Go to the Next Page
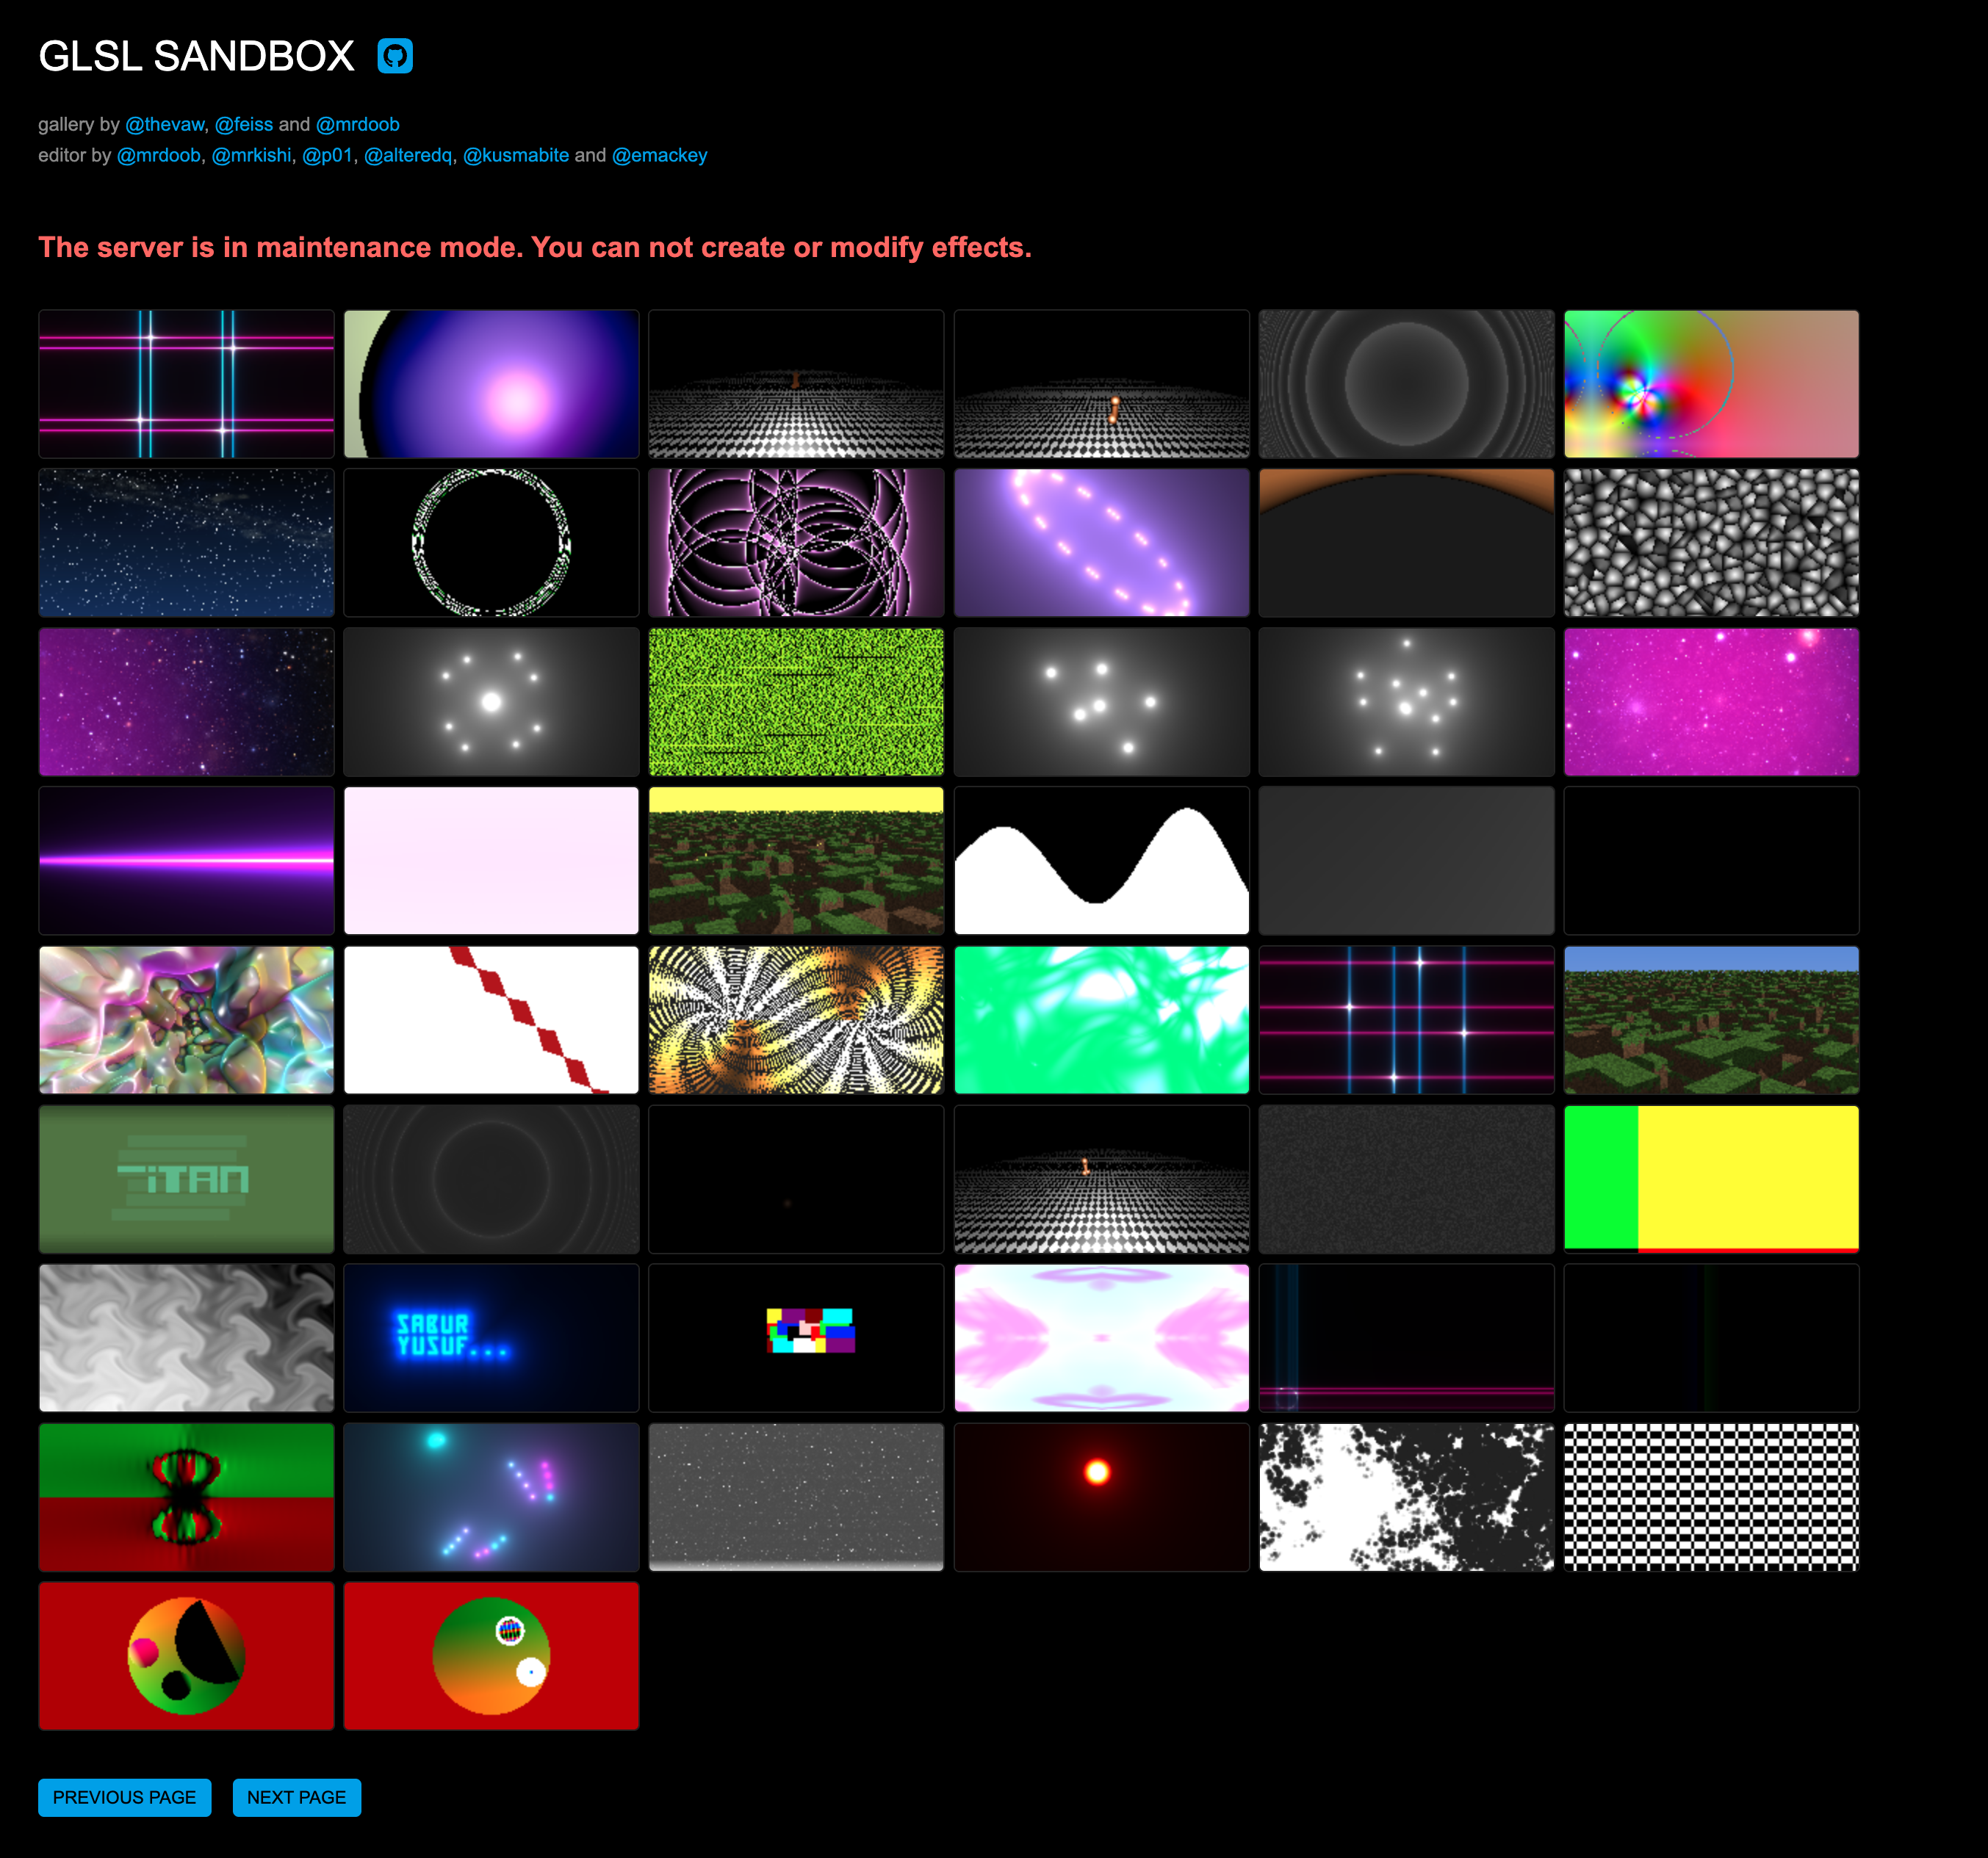This screenshot has width=1988, height=1858. tap(297, 1797)
